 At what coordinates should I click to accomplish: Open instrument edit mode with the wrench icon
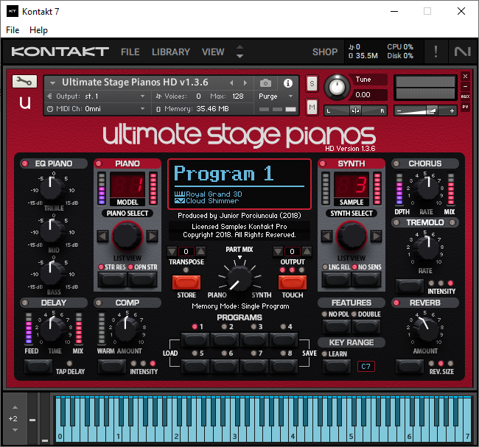coord(24,82)
